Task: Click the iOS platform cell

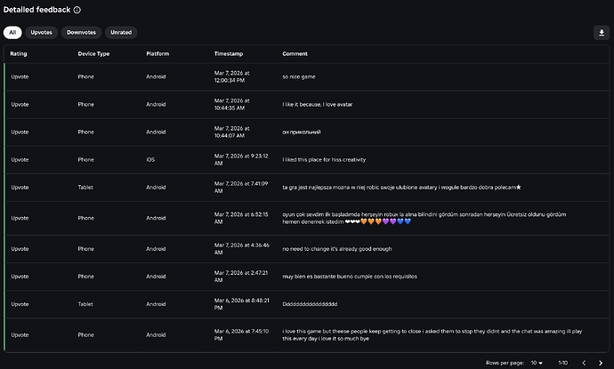Action: click(150, 159)
